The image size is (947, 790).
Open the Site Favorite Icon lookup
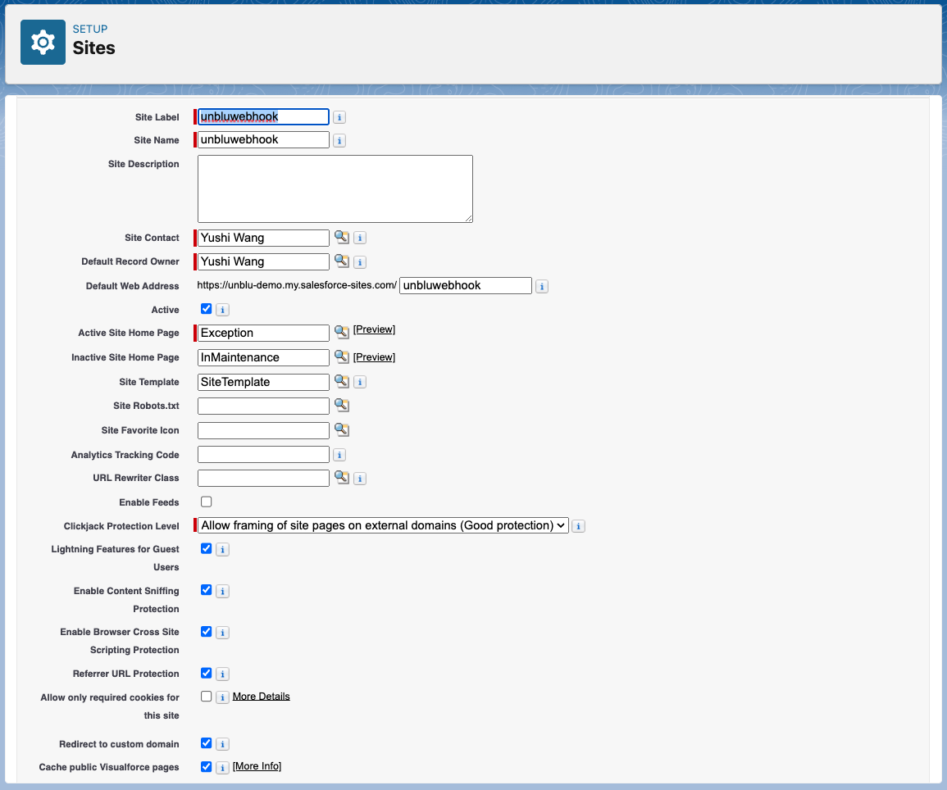click(x=341, y=429)
